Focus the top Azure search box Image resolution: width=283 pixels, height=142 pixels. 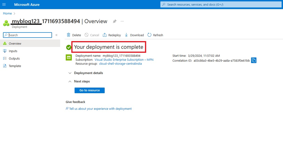pyautogui.click(x=221, y=5)
